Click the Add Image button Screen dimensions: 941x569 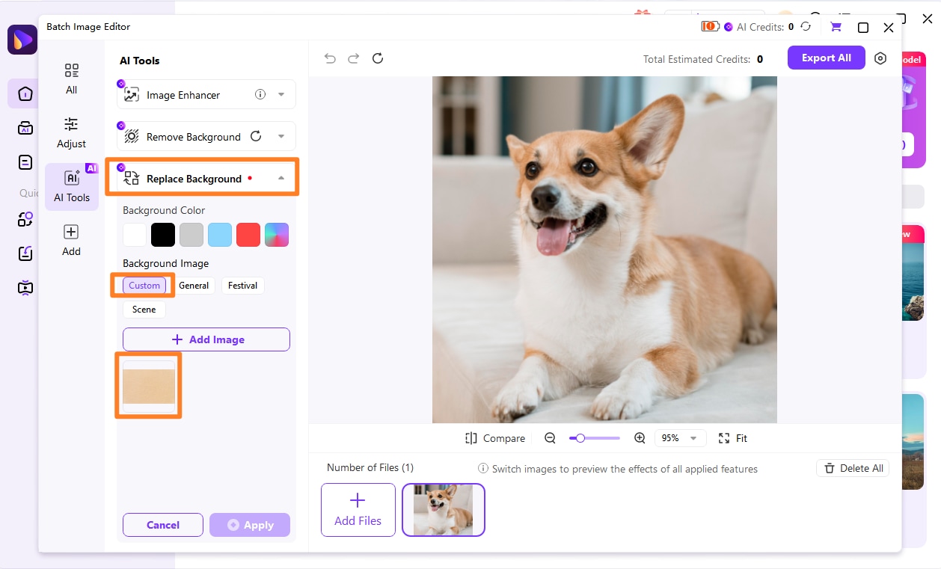coord(206,339)
